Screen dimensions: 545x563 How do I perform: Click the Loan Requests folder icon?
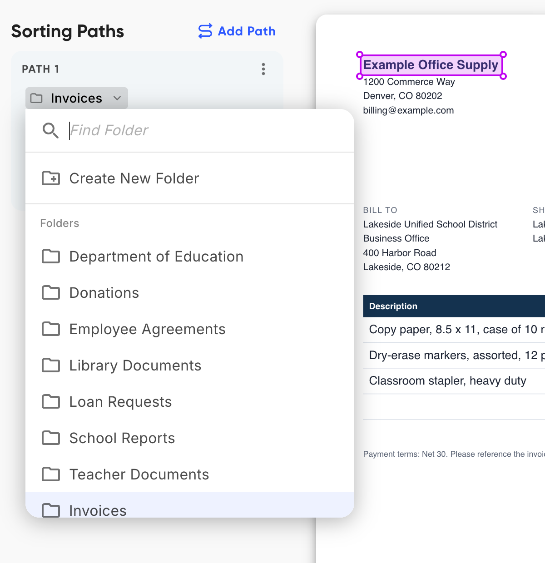point(51,402)
